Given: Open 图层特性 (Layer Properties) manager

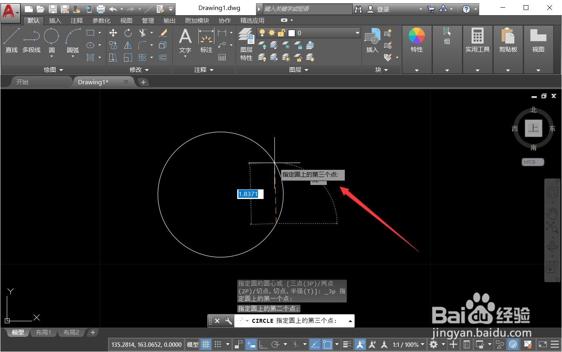Looking at the screenshot, I should click(246, 45).
